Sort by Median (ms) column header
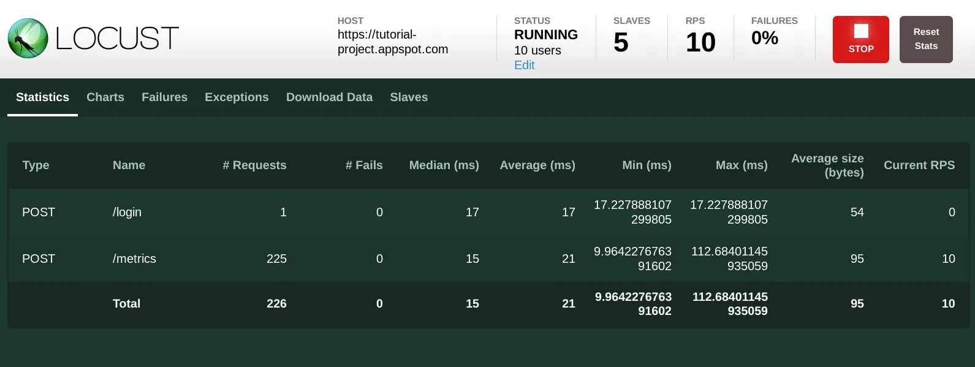 (x=444, y=165)
